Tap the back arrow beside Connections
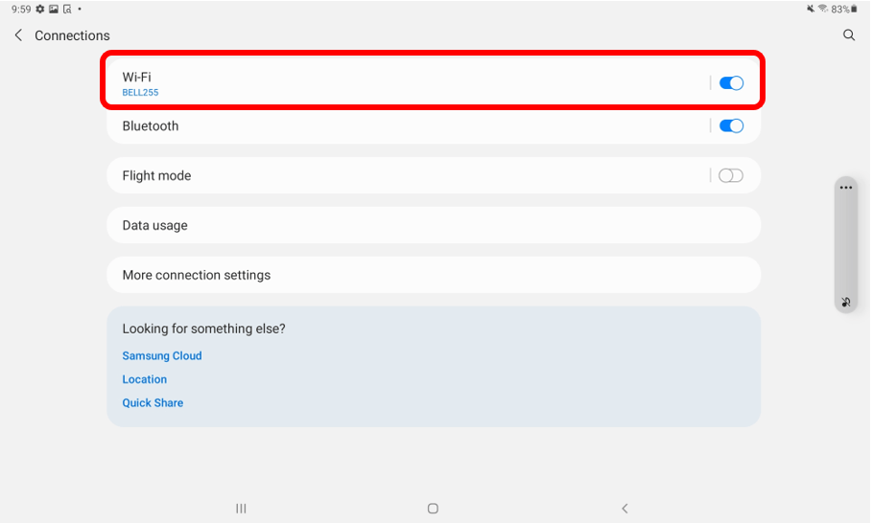Viewport: 872px width, 523px height. tap(18, 35)
